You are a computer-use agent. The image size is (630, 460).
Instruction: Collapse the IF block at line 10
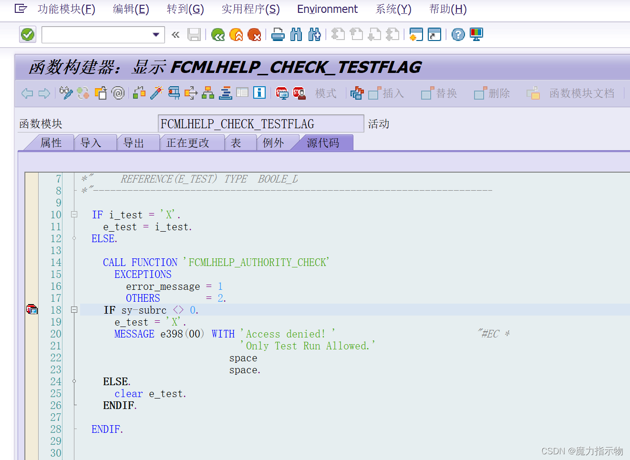coord(74,215)
